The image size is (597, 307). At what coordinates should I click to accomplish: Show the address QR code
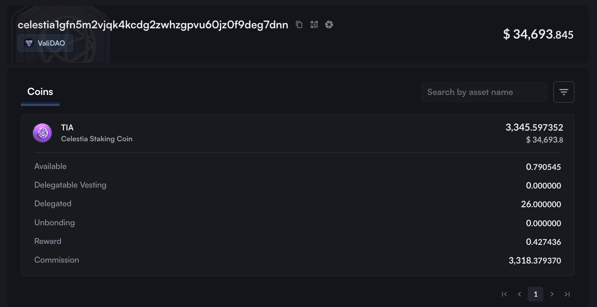pos(314,25)
